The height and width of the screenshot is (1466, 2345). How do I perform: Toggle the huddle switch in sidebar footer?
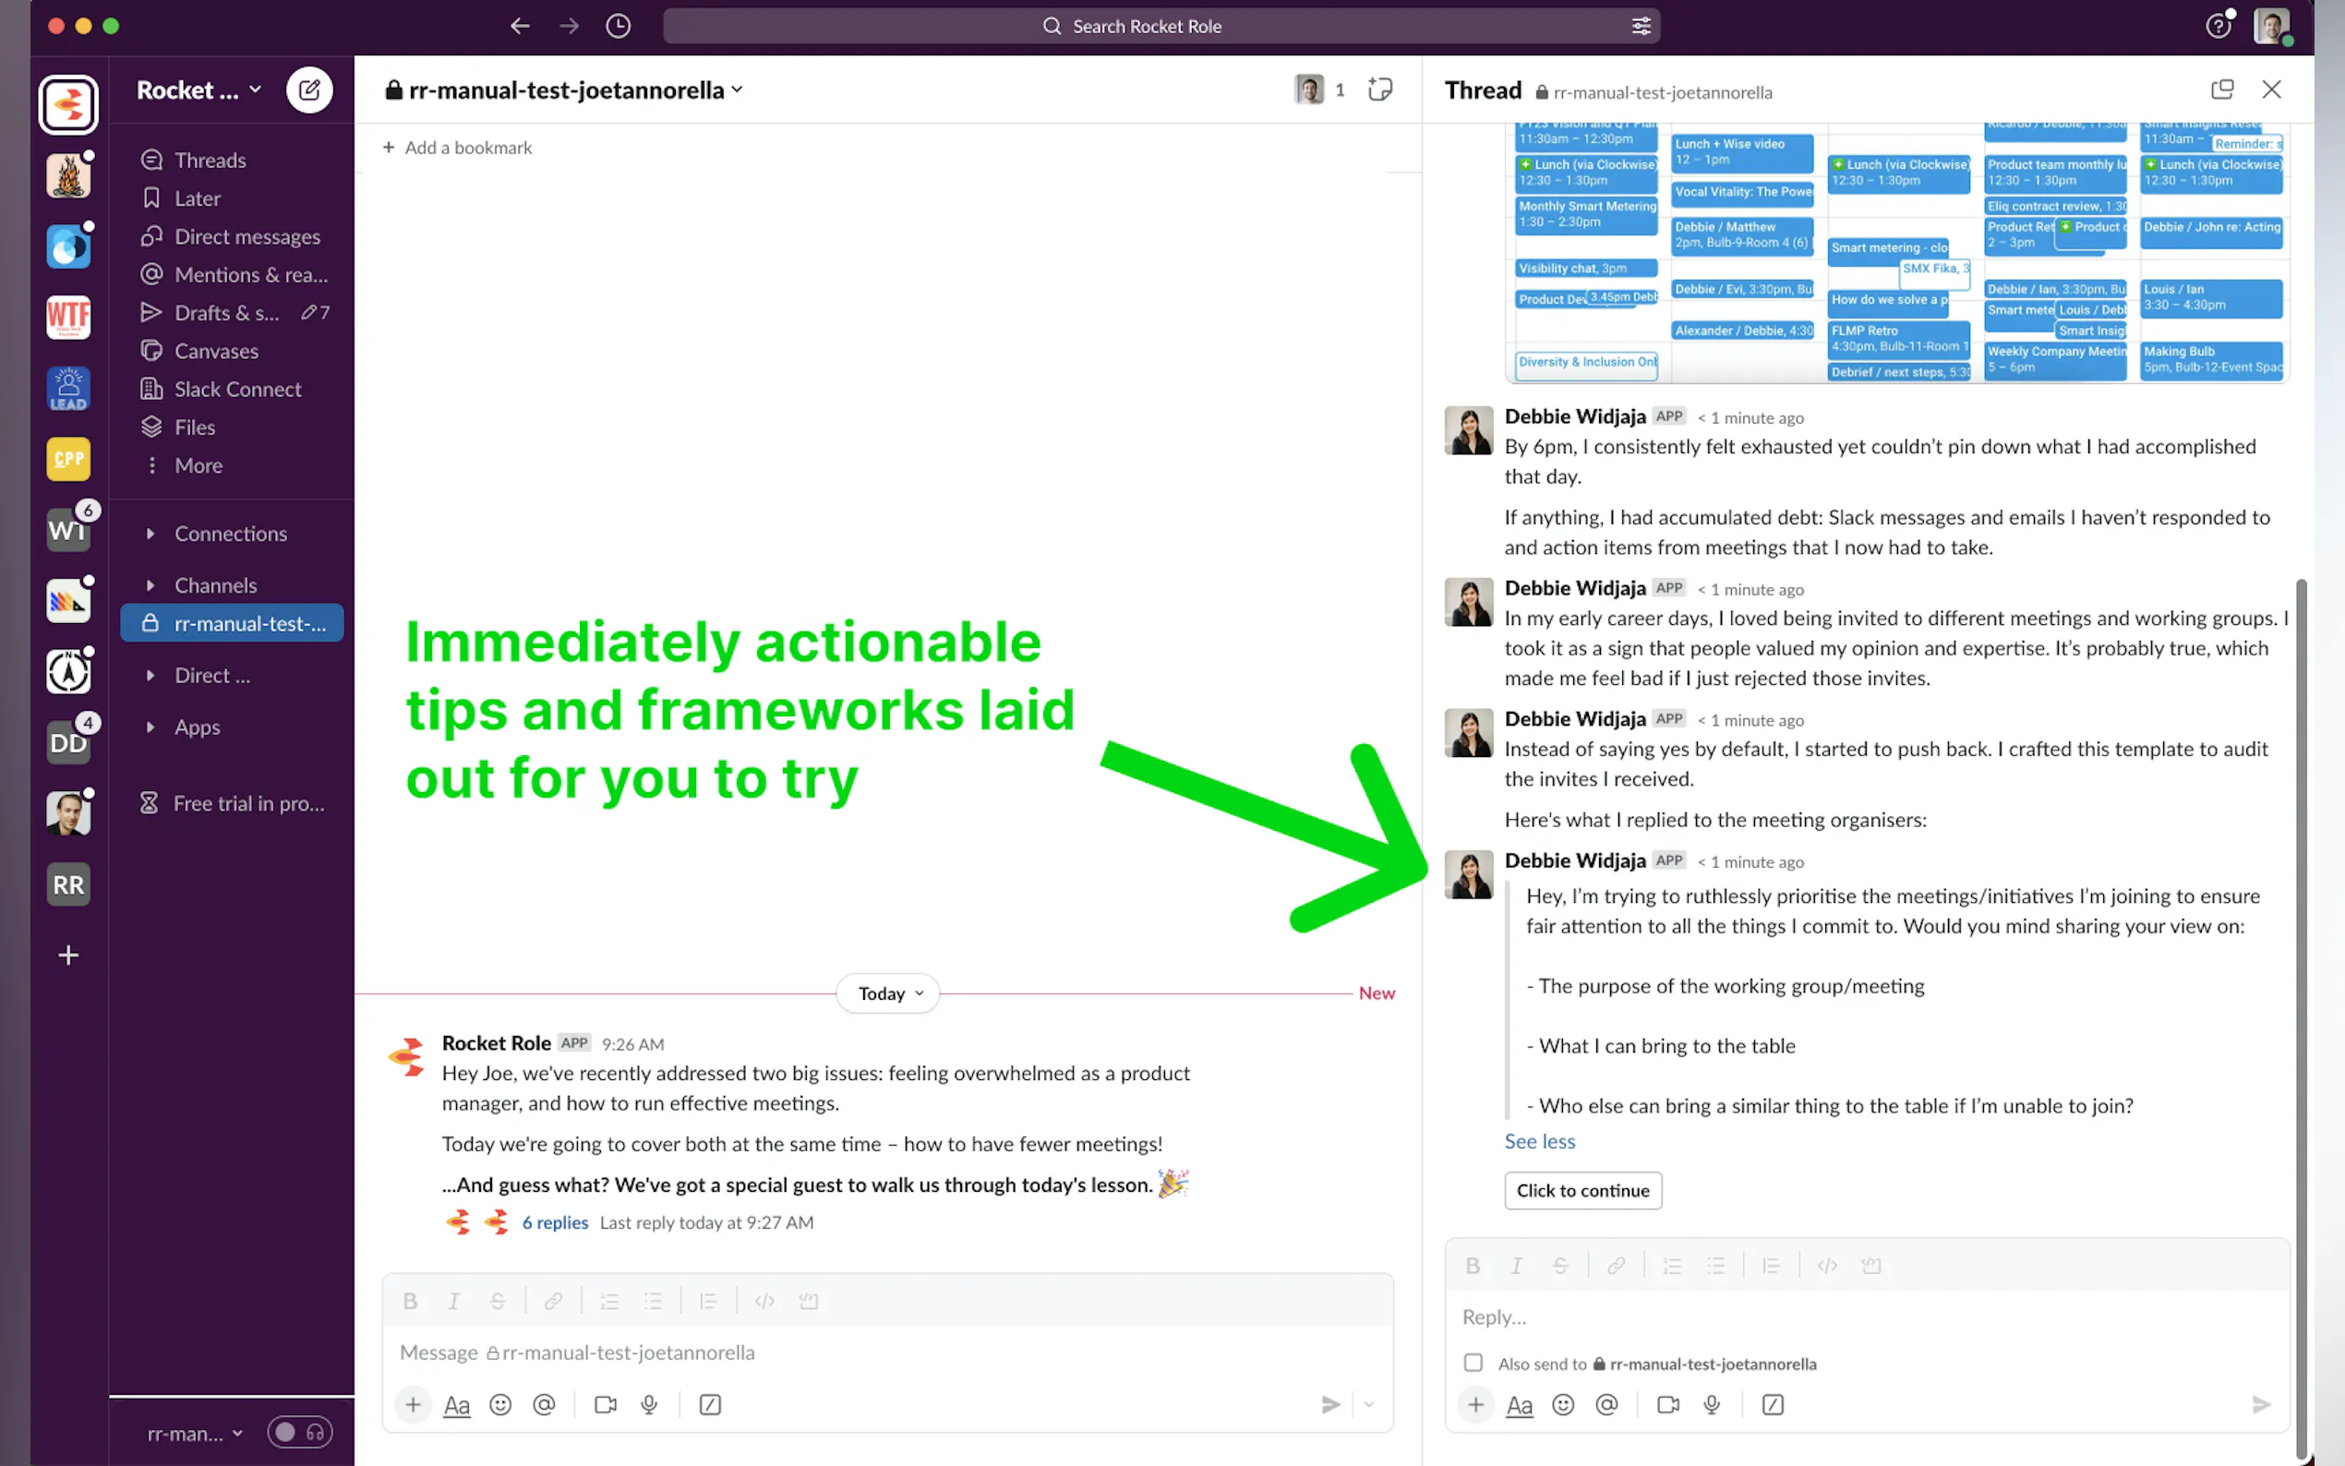pyautogui.click(x=299, y=1432)
